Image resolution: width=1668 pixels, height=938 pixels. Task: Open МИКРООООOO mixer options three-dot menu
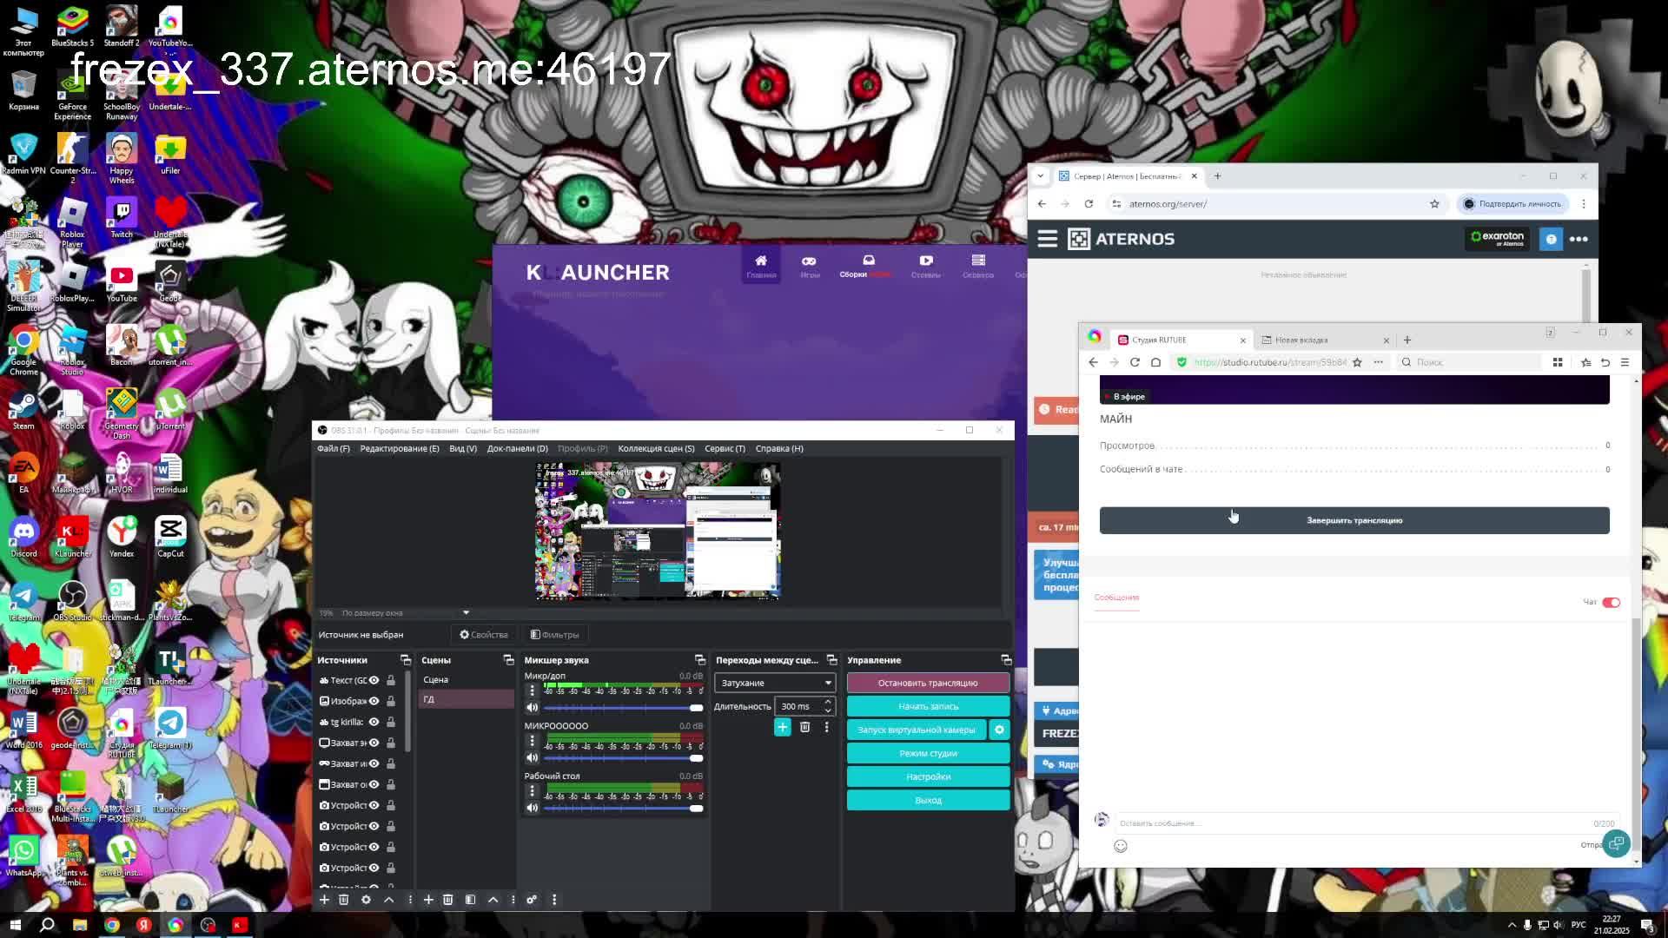[x=532, y=741]
